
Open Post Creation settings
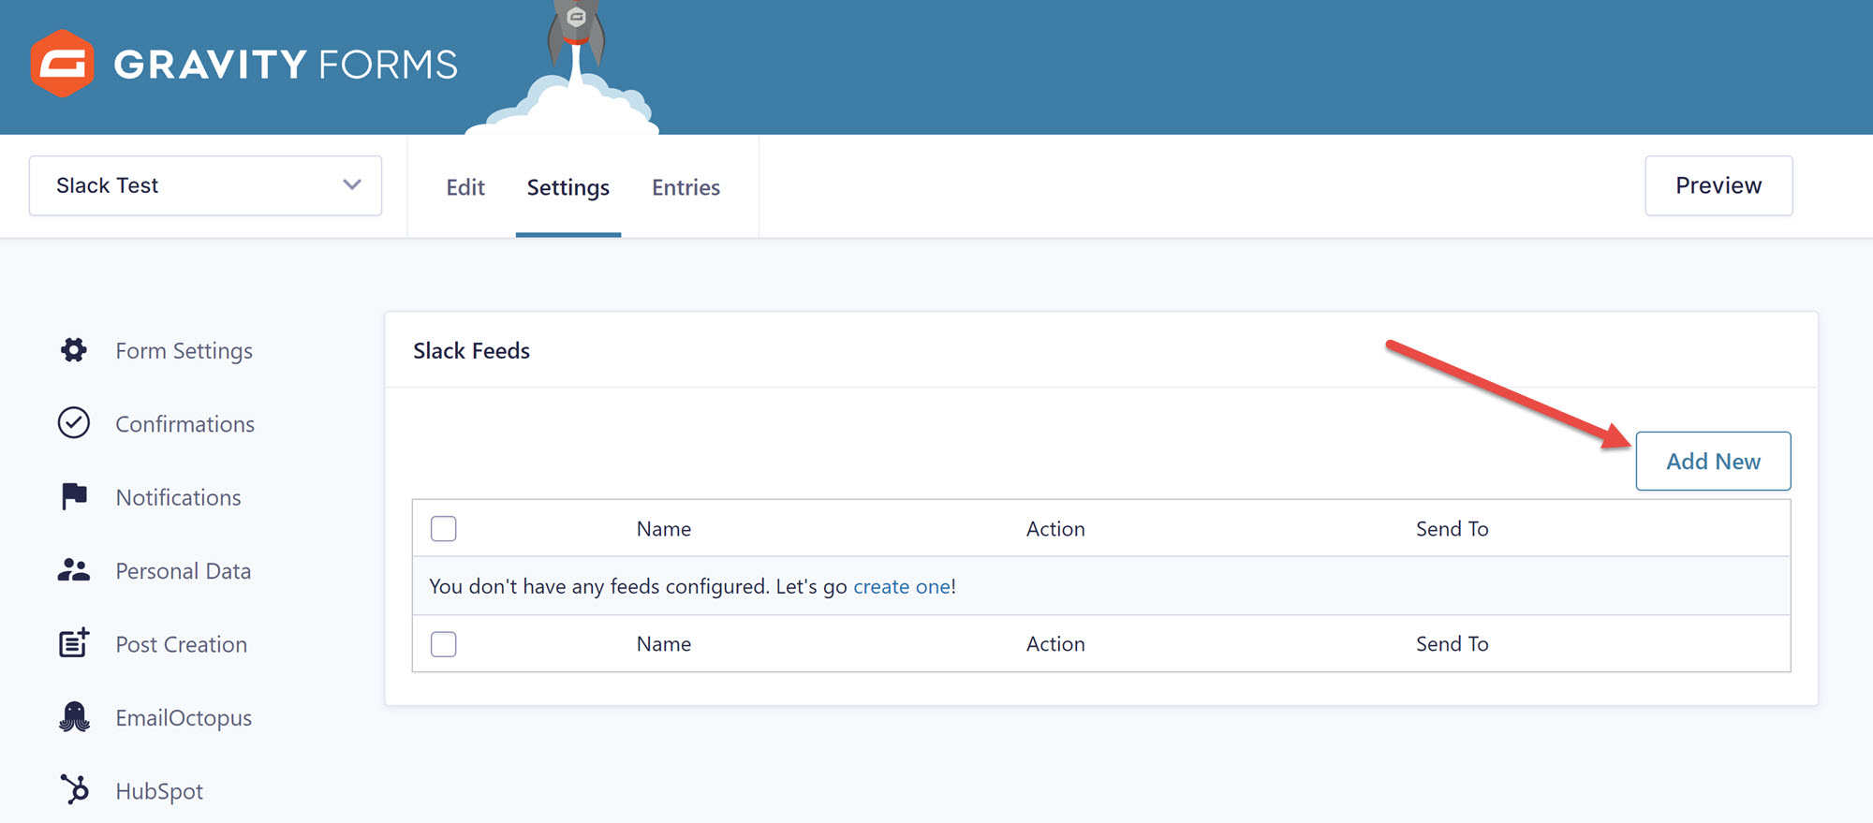click(181, 644)
